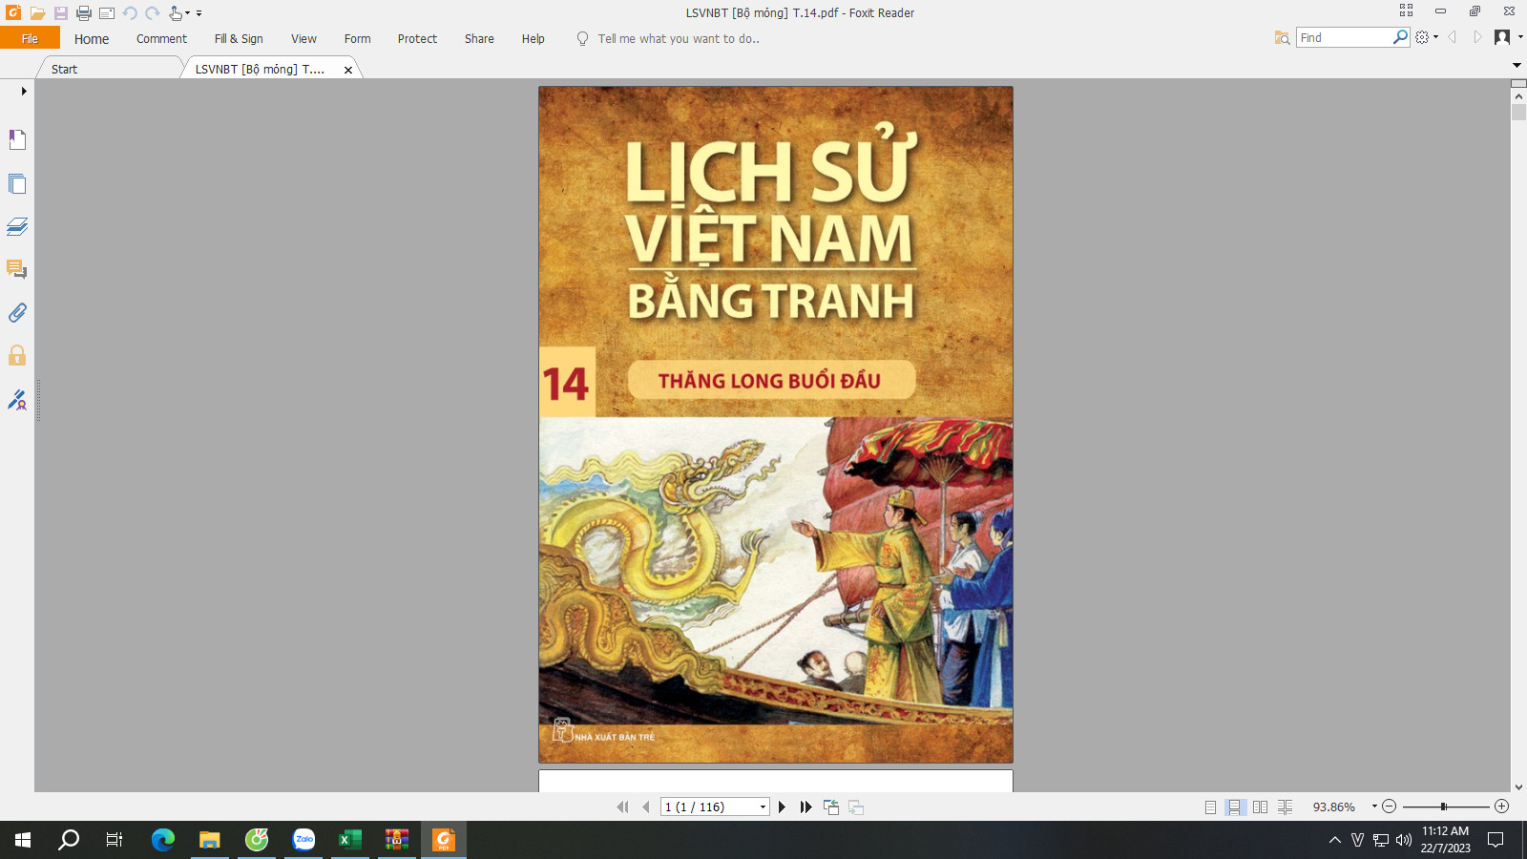Switch to continuous facing view
1527x859 pixels.
(x=1285, y=807)
